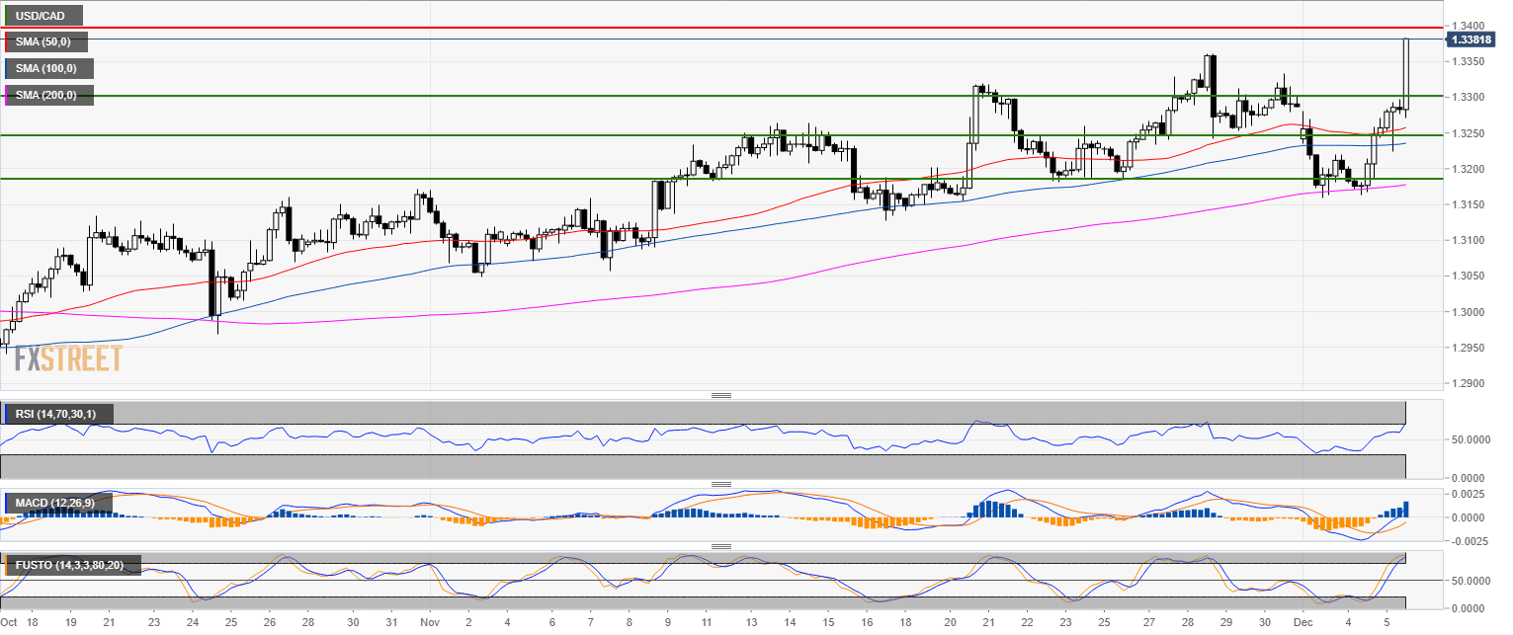Open the FUSTO (14,3,3,80,20) indicator settings
Viewport: 1513px width, 635px height.
click(72, 565)
